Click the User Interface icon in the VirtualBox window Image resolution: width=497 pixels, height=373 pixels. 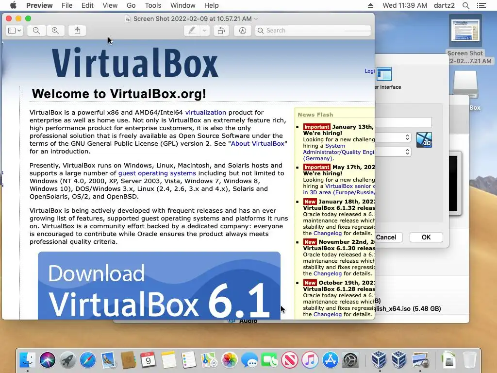coord(384,74)
